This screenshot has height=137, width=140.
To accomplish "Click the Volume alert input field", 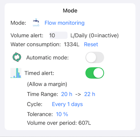I will click(x=58, y=35).
